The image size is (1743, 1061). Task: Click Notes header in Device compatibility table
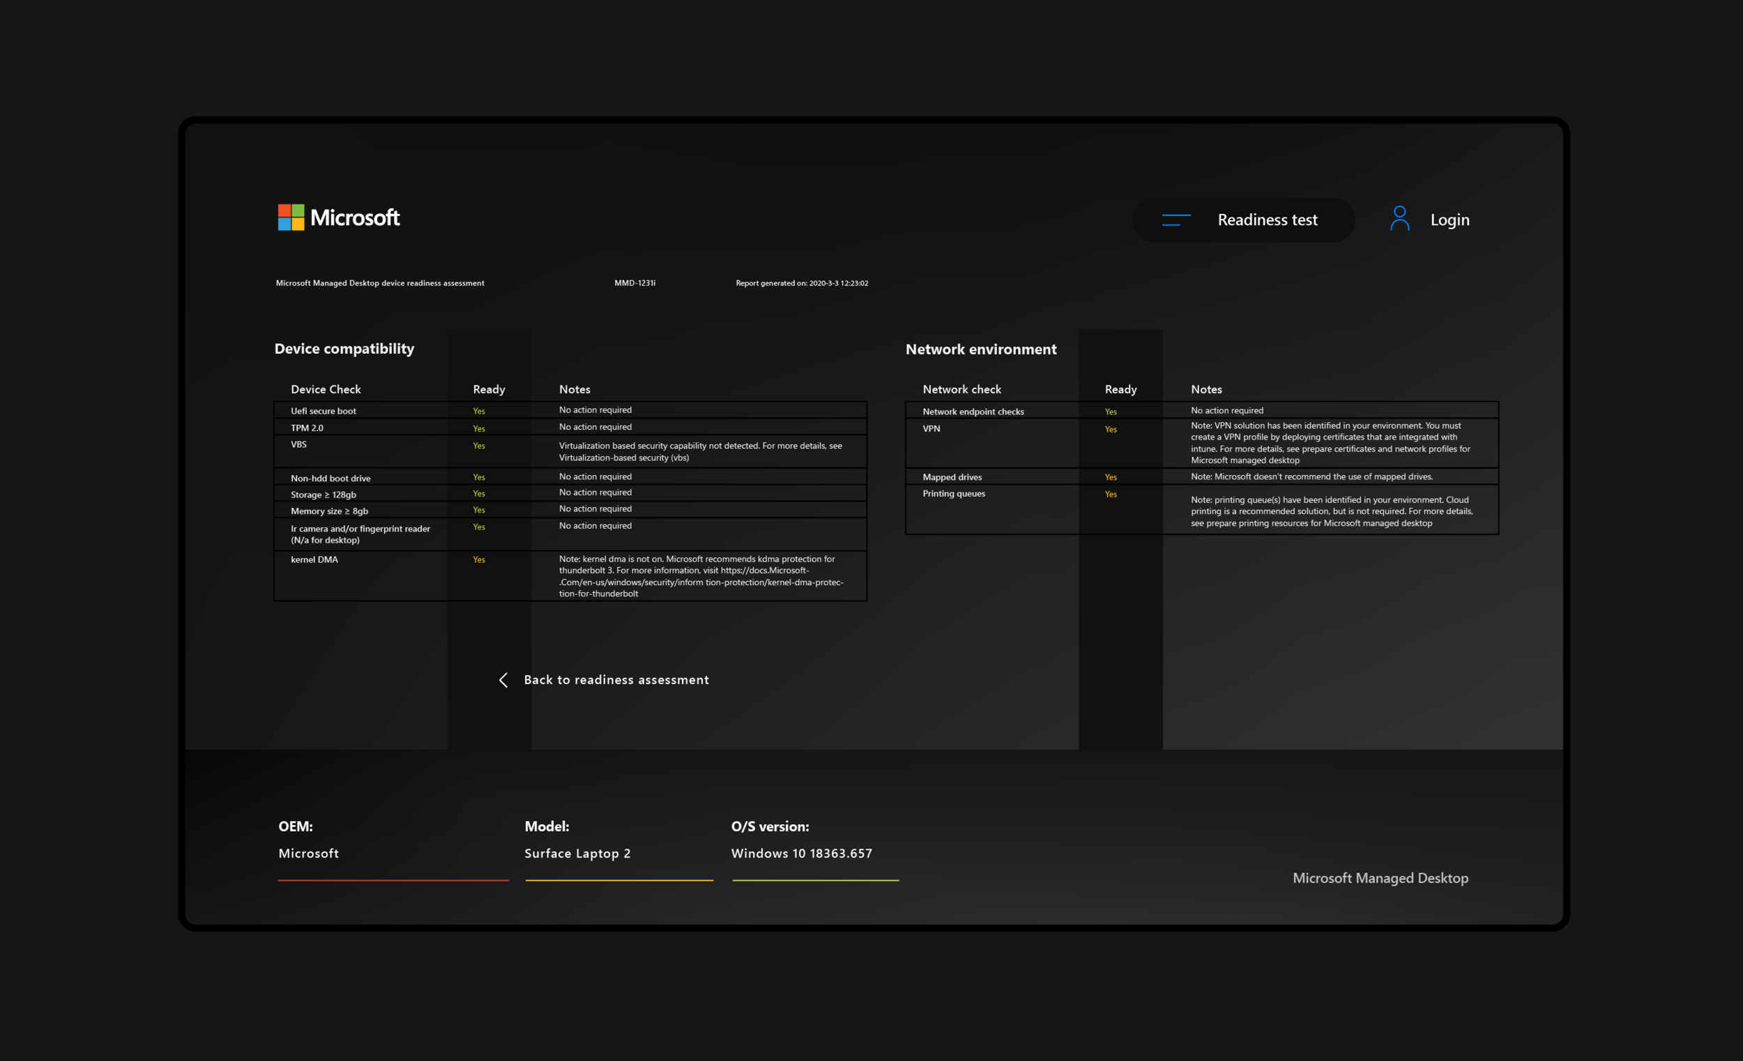(574, 389)
